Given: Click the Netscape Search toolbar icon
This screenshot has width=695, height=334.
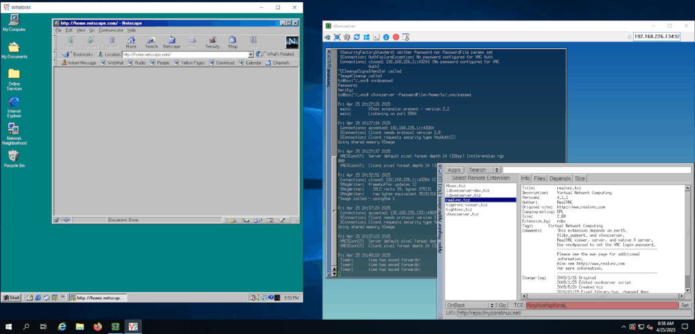Looking at the screenshot, I should (151, 43).
